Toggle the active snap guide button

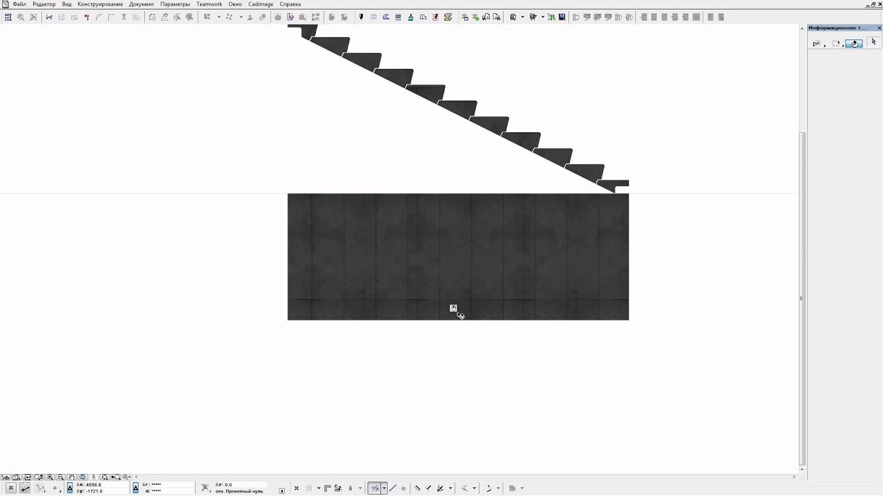(375, 488)
